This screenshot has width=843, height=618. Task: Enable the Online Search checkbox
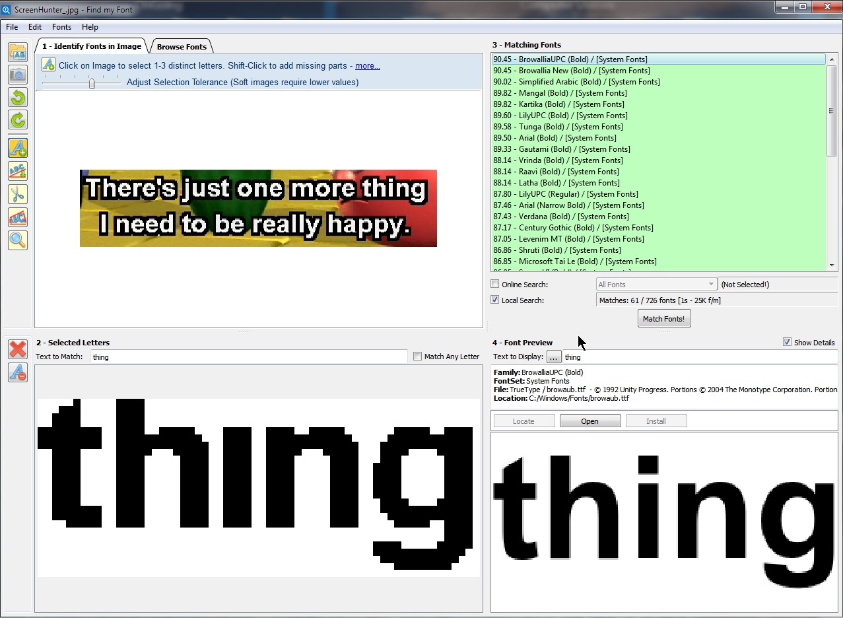pyautogui.click(x=495, y=285)
